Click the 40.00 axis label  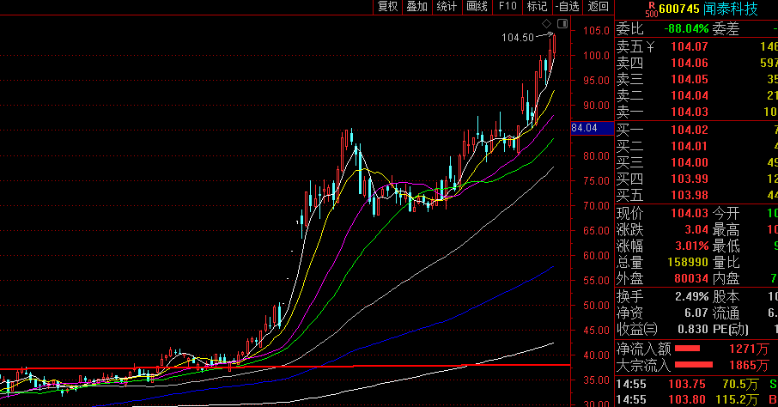coord(596,355)
